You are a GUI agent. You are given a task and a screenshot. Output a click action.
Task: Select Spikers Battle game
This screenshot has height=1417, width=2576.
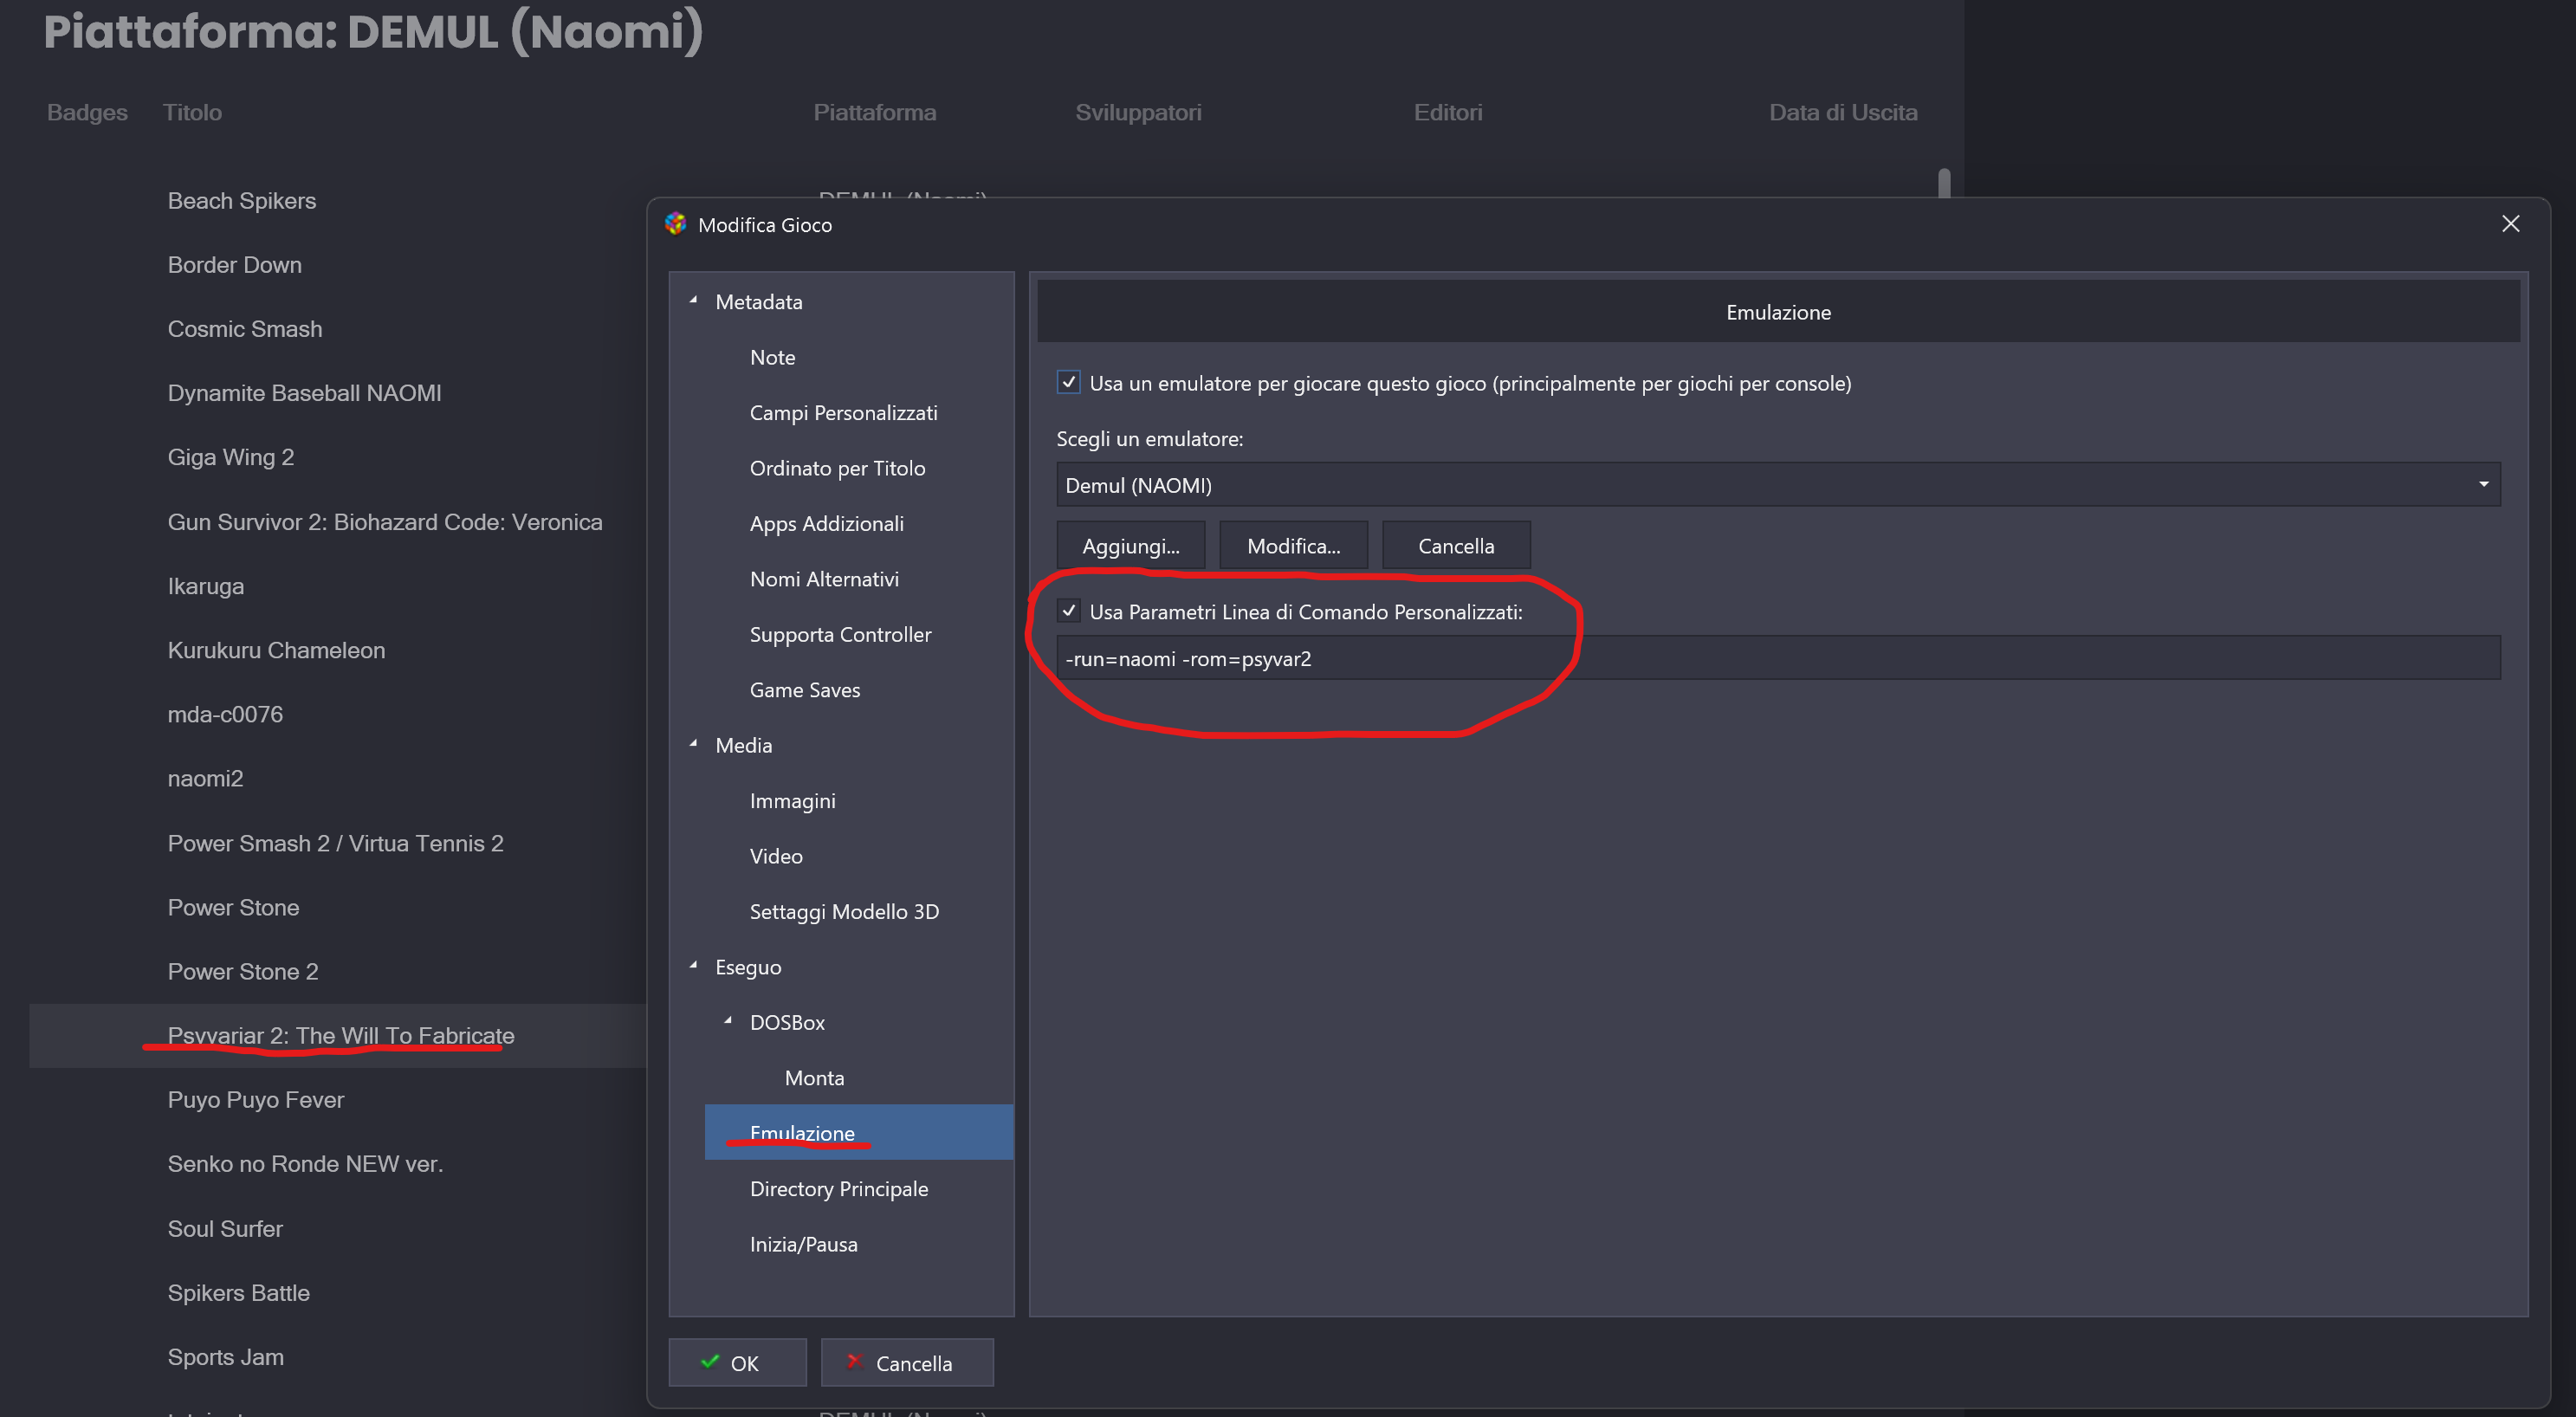click(238, 1292)
